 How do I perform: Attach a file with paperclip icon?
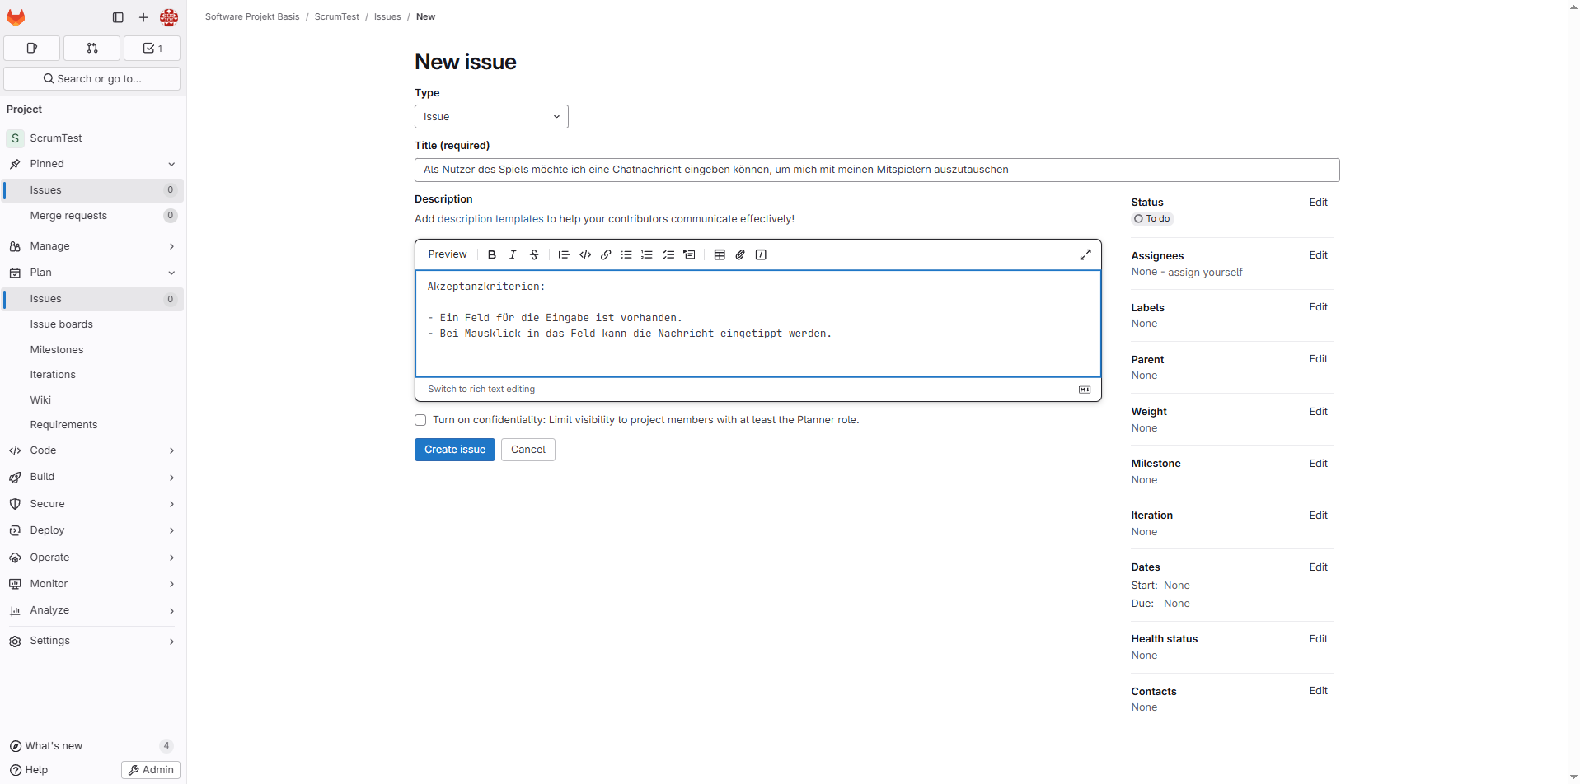click(740, 255)
